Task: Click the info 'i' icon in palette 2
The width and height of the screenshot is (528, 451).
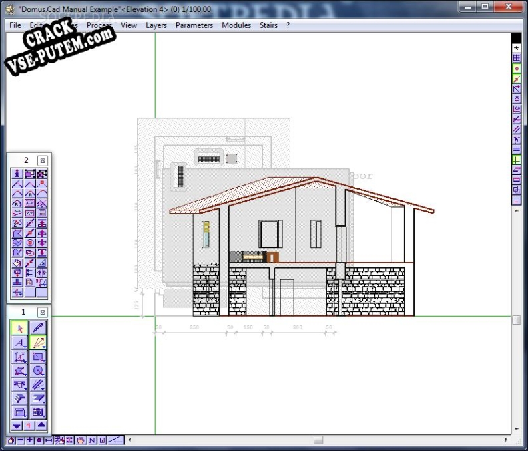Action: pyautogui.click(x=17, y=174)
